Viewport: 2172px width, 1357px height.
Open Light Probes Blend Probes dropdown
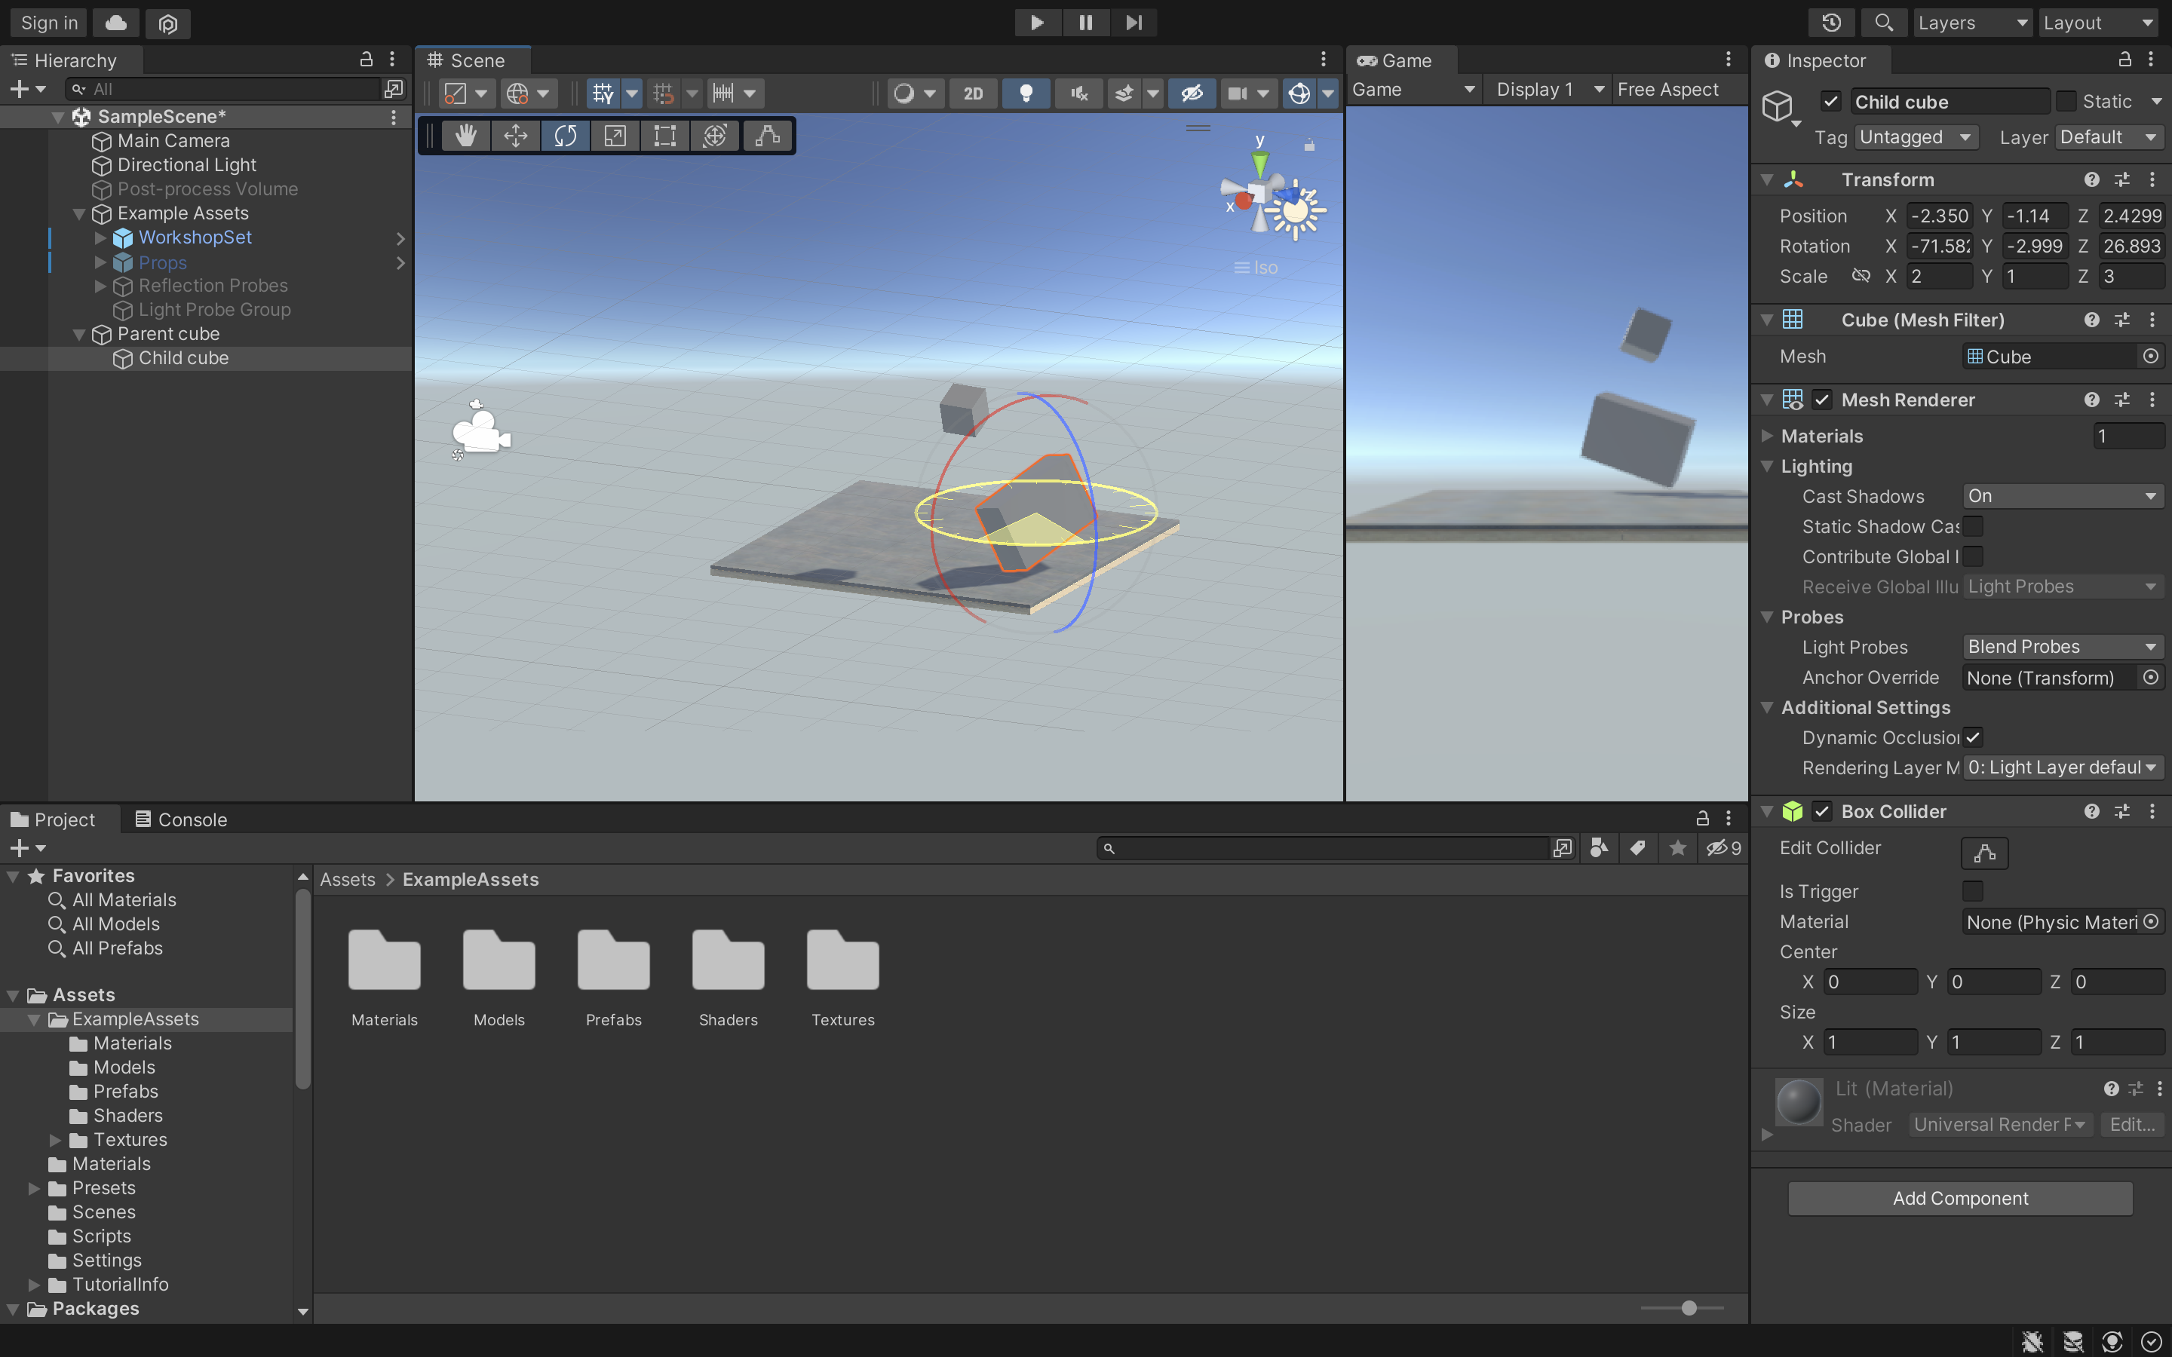coord(2063,646)
